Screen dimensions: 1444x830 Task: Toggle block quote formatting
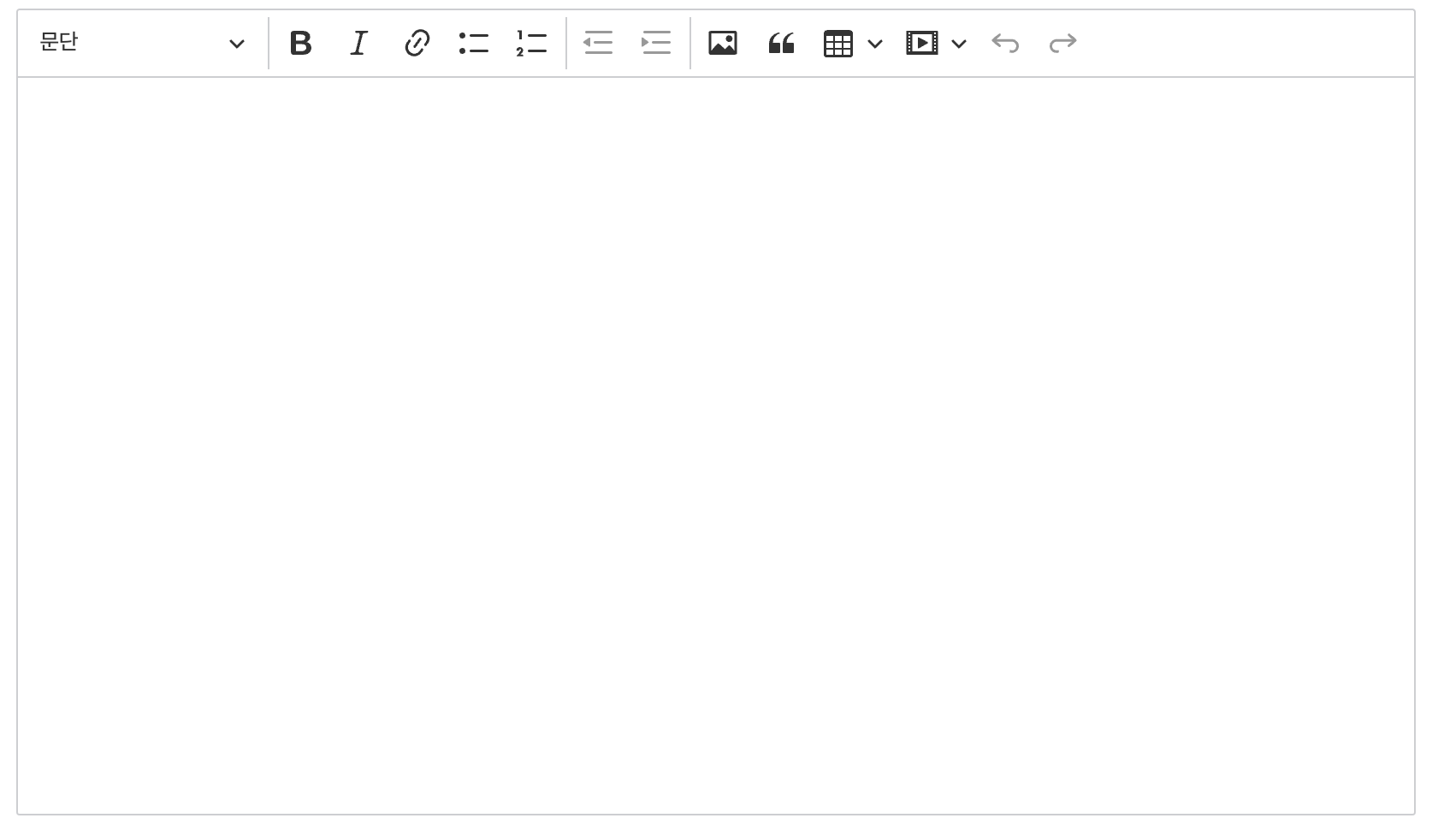click(x=781, y=43)
